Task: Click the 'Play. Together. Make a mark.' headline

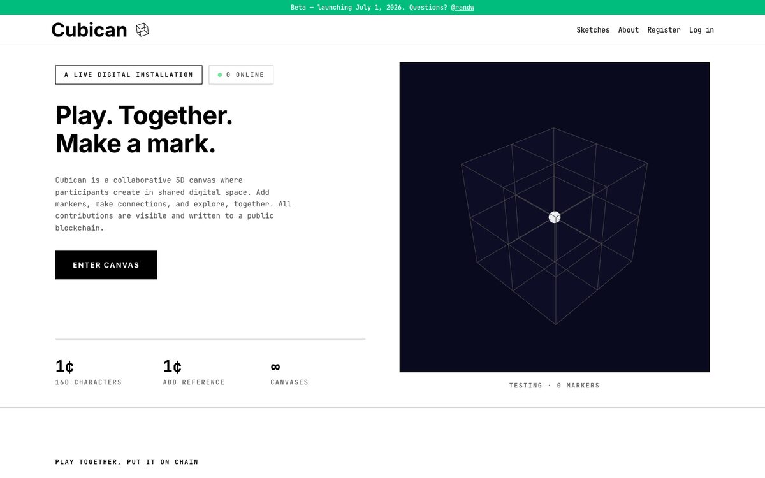Action: pyautogui.click(x=144, y=129)
